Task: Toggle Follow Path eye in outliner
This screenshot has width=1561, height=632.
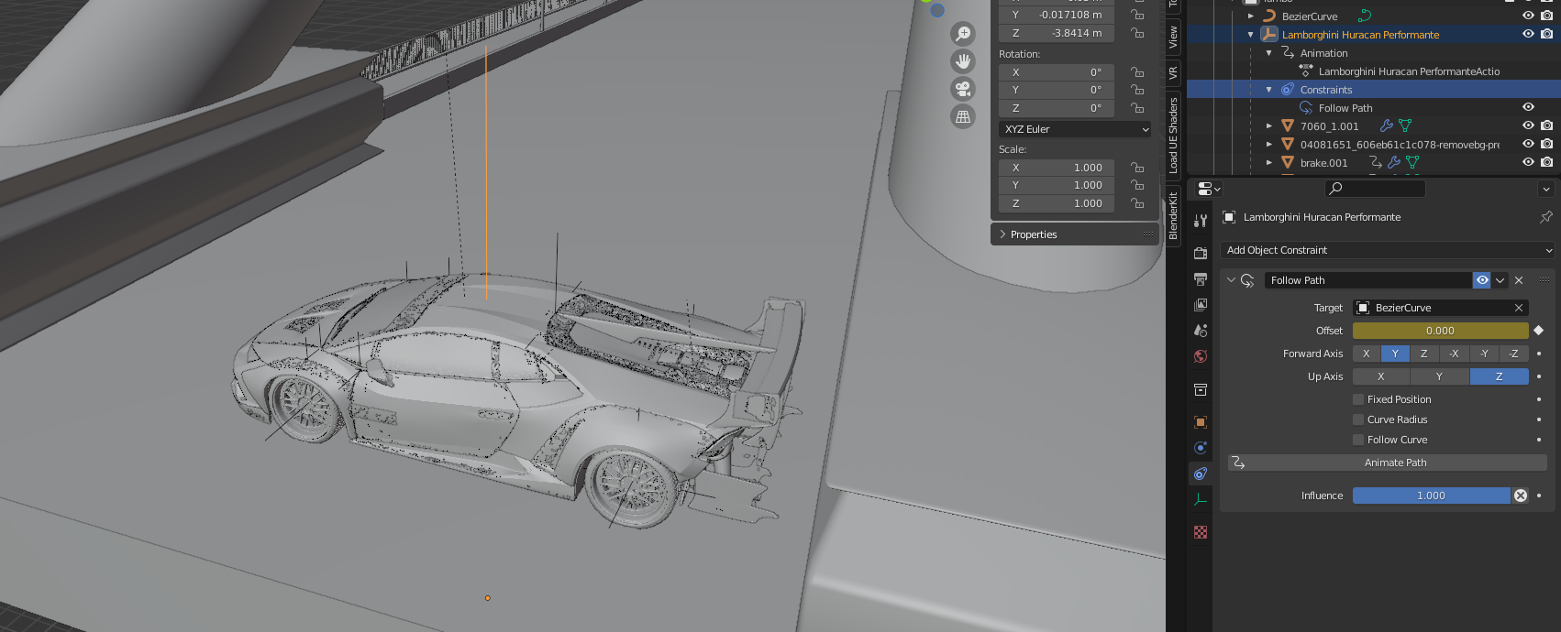Action: pyautogui.click(x=1528, y=107)
